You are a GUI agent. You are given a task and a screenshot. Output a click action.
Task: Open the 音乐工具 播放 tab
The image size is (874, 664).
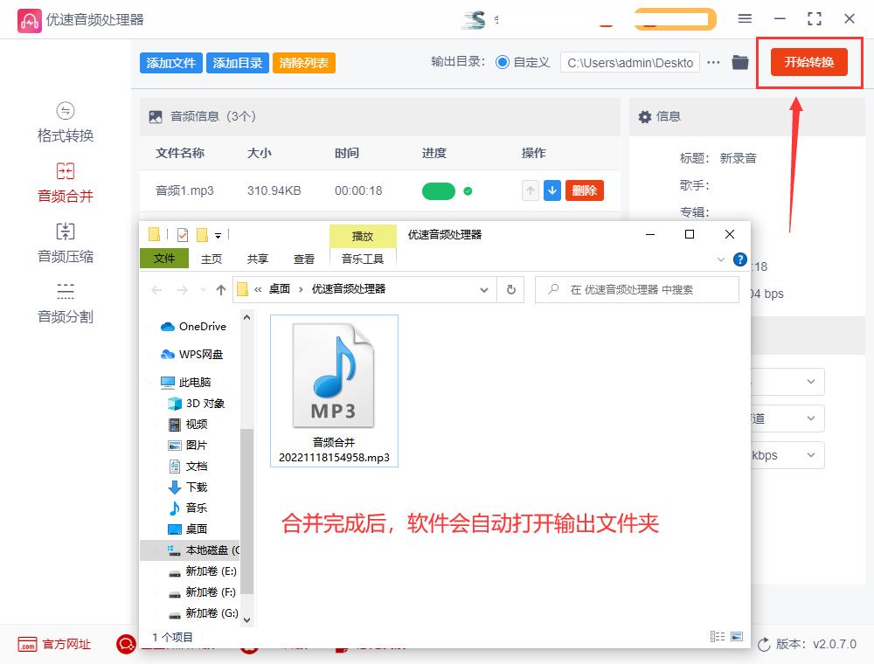[363, 236]
